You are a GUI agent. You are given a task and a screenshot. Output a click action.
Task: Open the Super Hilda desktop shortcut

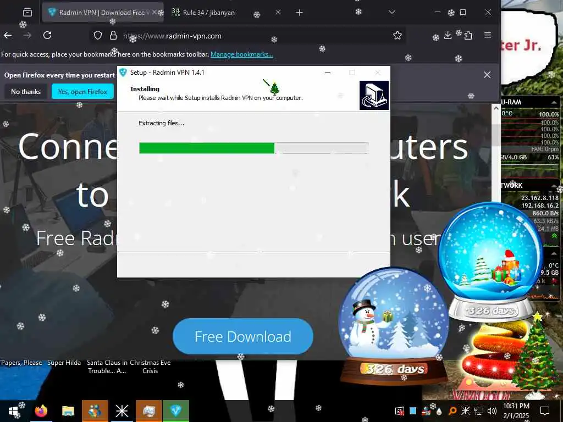(64, 363)
